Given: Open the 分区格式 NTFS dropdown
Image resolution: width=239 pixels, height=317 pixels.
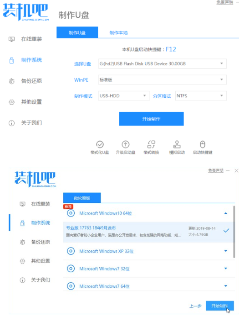Looking at the screenshot, I should coord(201,95).
